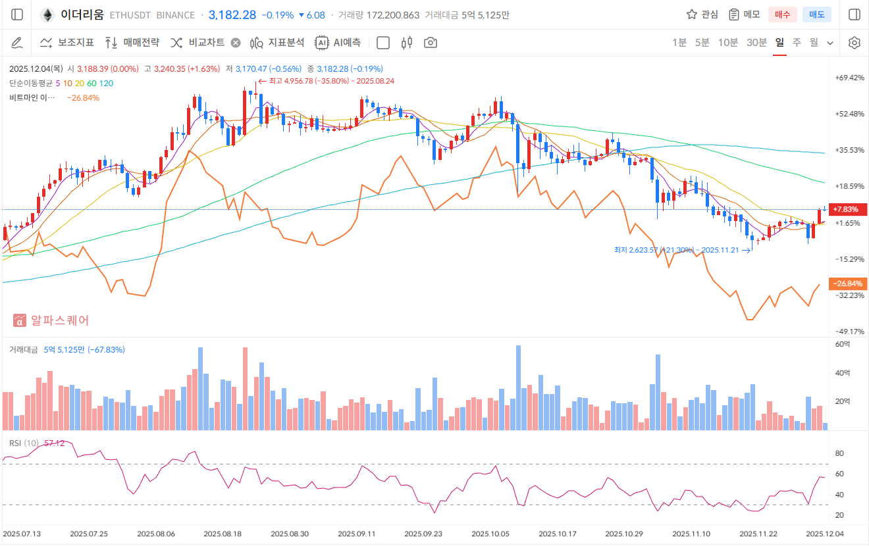Switch to the 30분 timeframe
The height and width of the screenshot is (546, 869).
click(756, 43)
